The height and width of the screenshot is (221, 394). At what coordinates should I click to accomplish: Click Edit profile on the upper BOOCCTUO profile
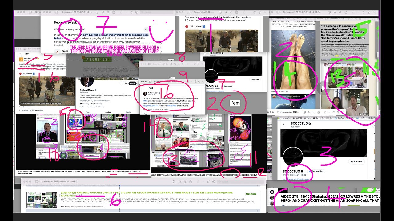[255, 79]
